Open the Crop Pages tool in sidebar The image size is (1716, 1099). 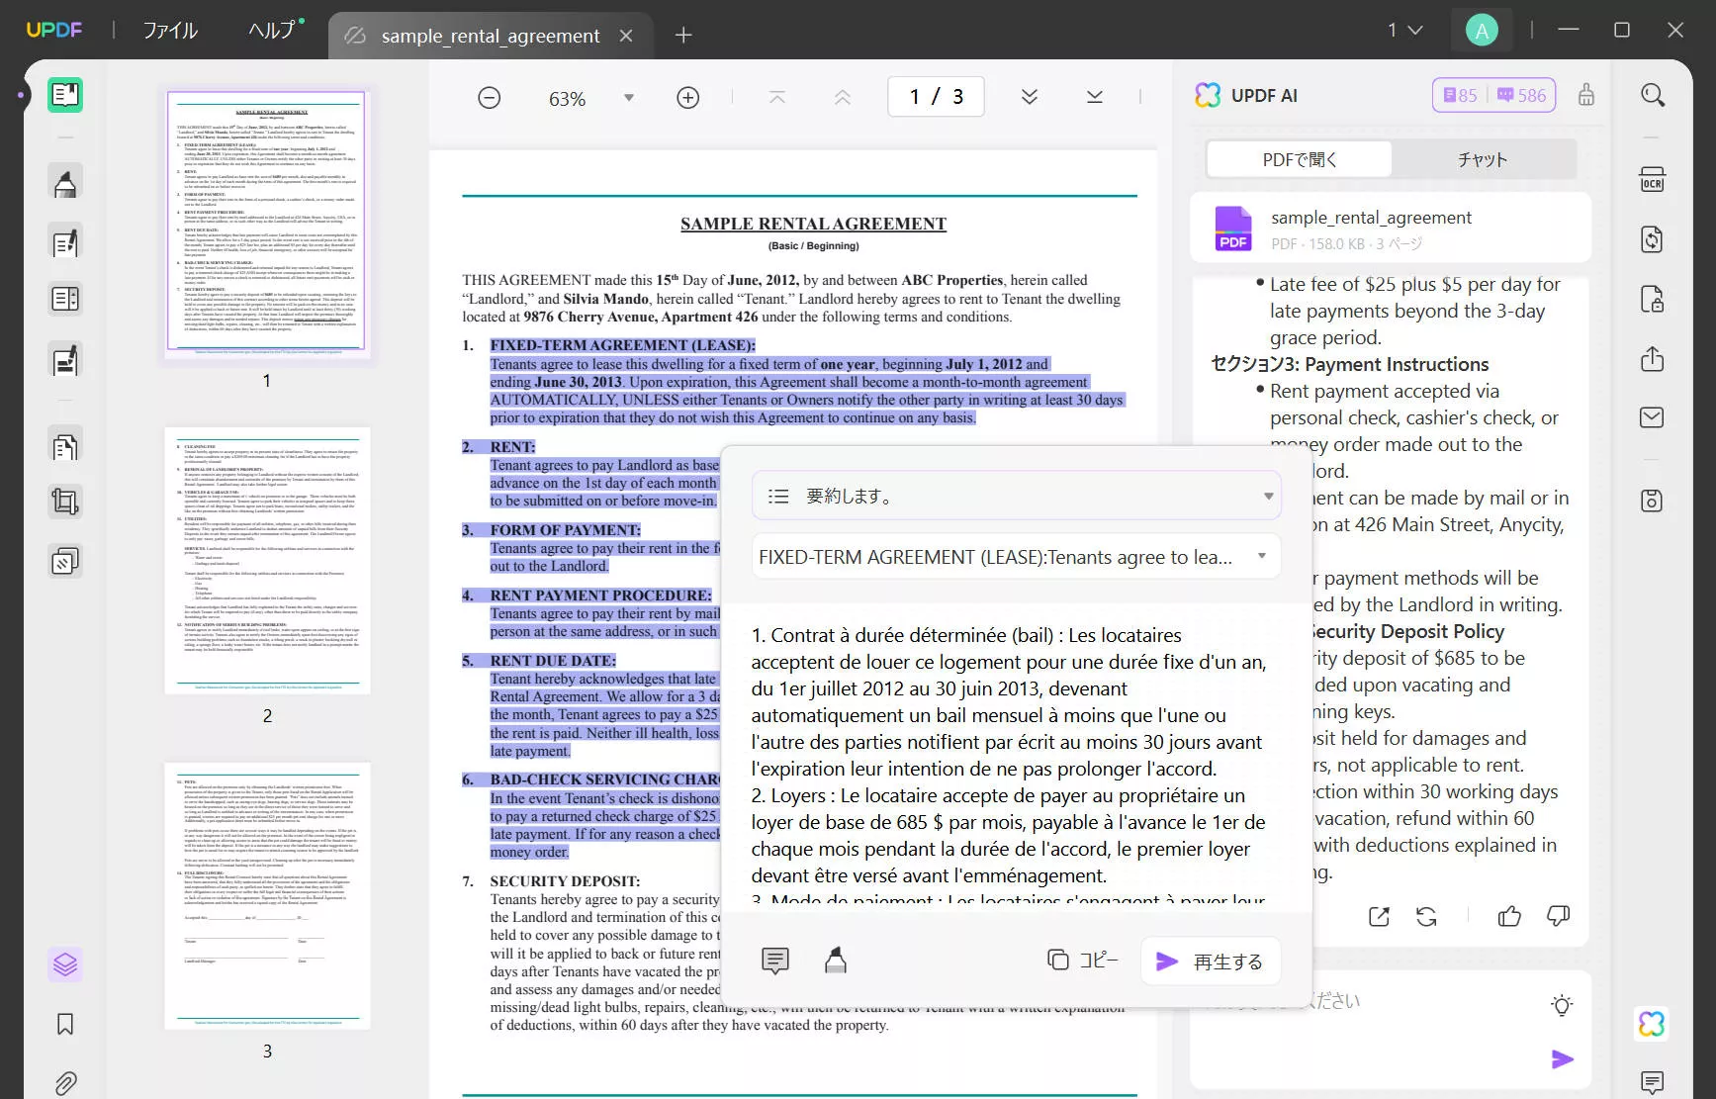coord(65,503)
